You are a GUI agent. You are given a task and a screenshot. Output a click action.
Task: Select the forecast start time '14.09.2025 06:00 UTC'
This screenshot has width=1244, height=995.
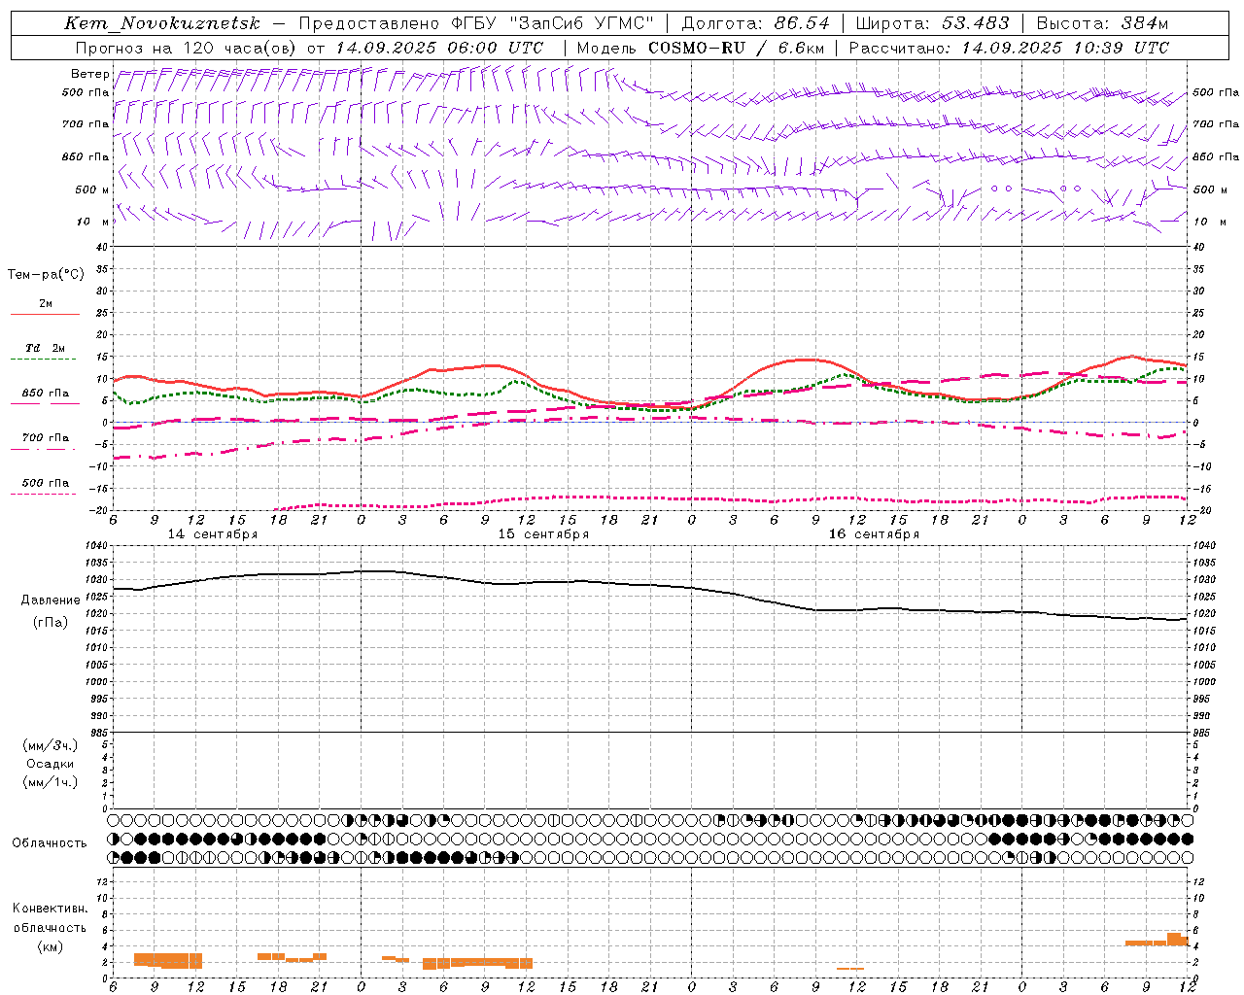[439, 48]
